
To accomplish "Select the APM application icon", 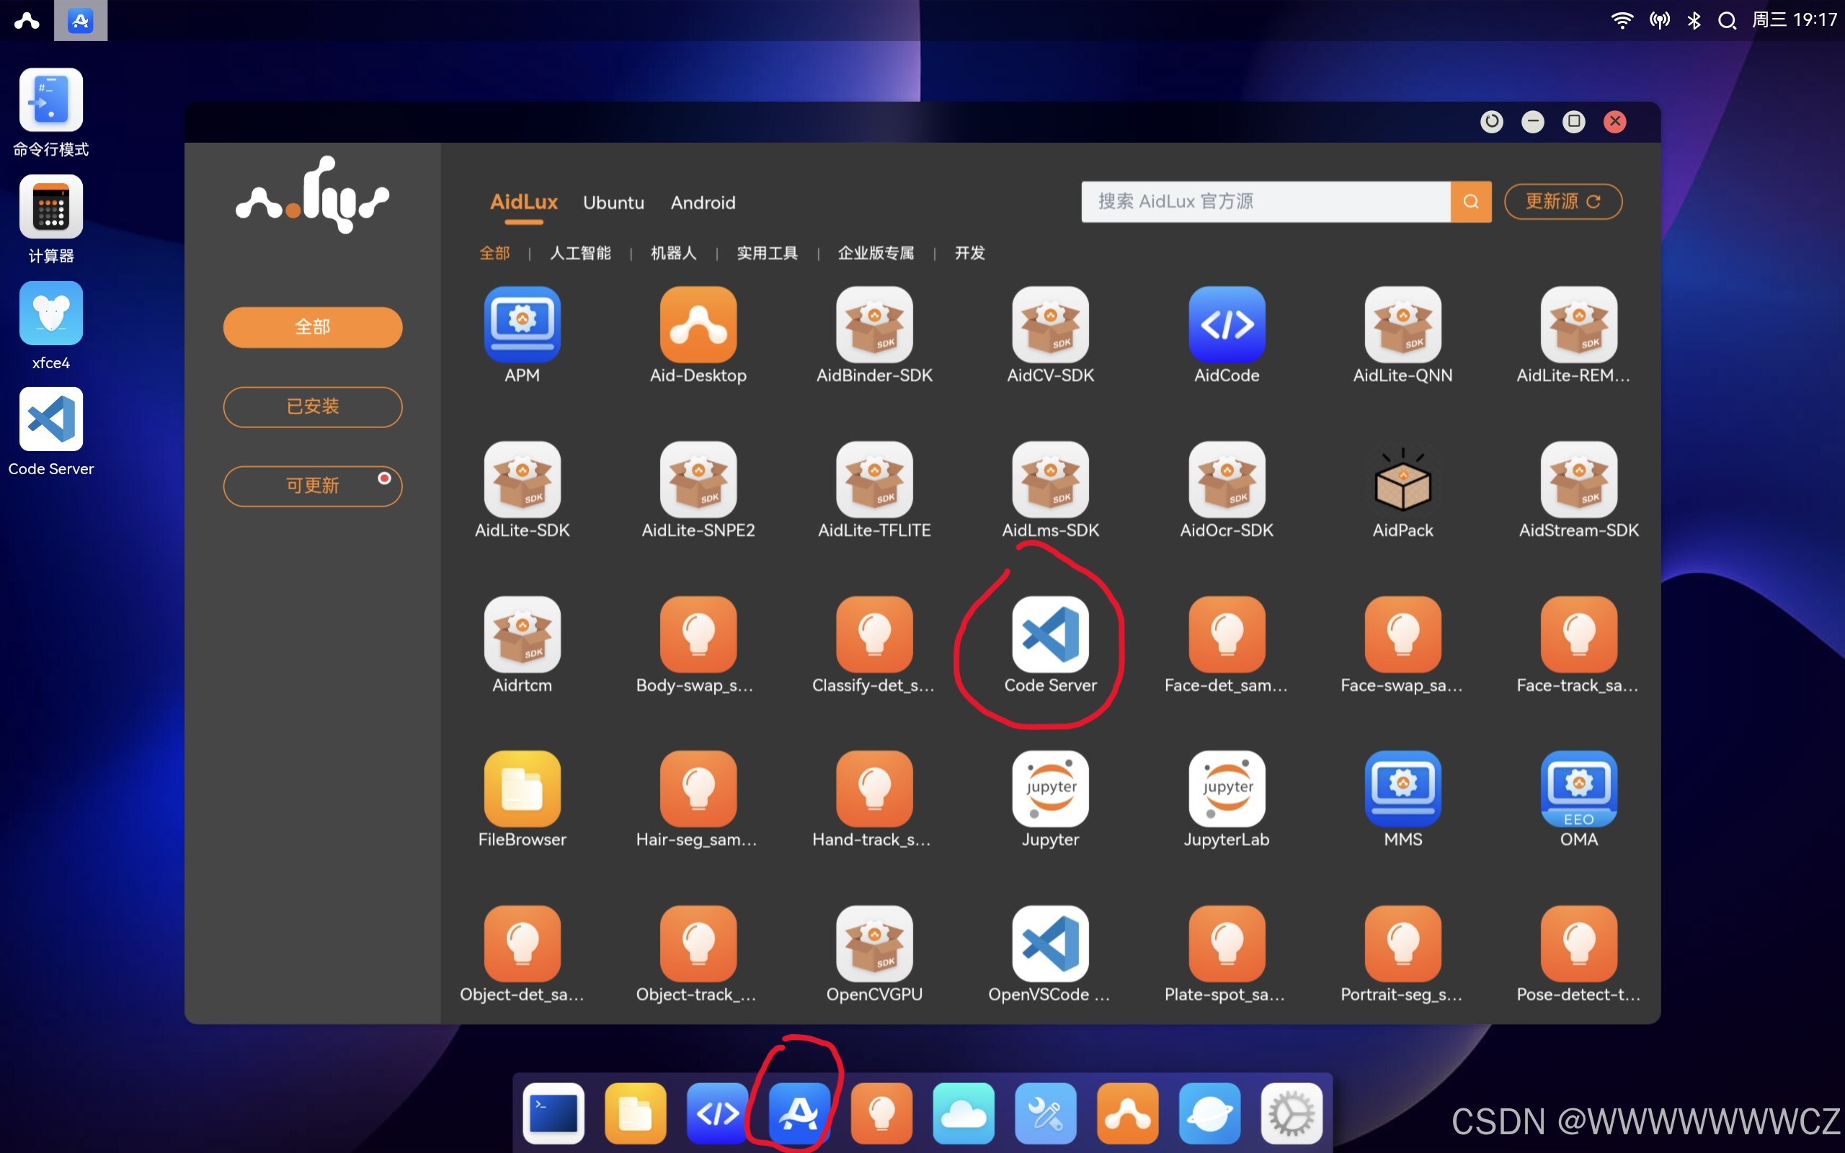I will (523, 325).
